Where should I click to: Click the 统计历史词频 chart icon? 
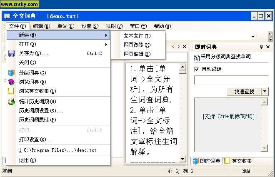click(11, 102)
